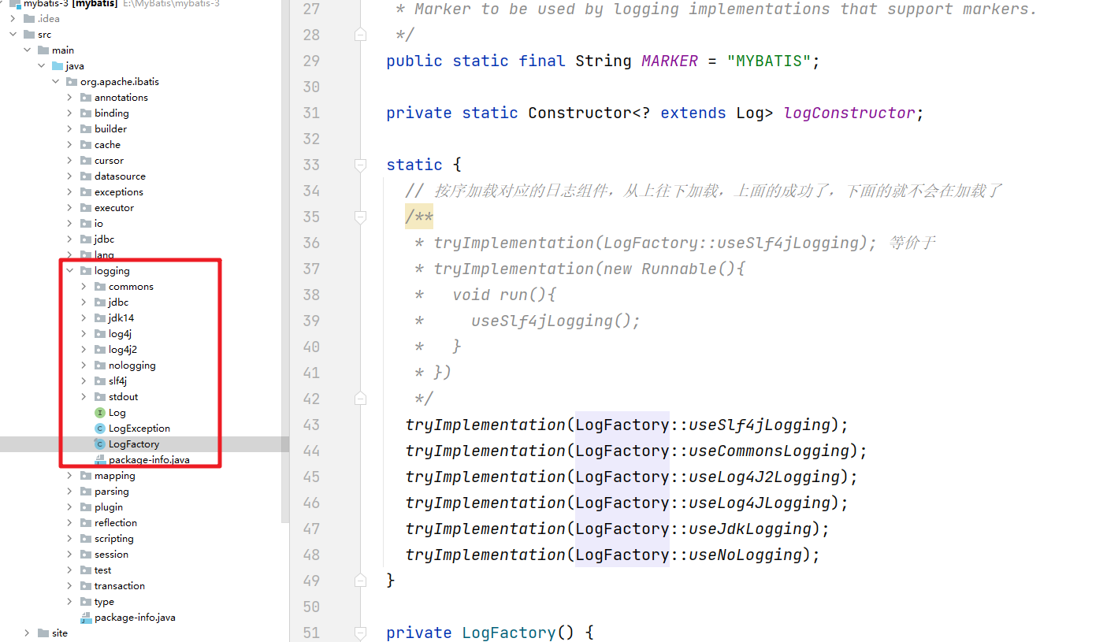Collapse the main folder chevron
This screenshot has height=642, width=1118.
(x=27, y=50)
